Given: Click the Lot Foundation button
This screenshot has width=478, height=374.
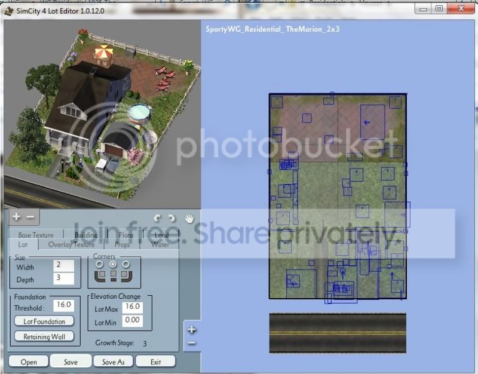Looking at the screenshot, I should (44, 321).
